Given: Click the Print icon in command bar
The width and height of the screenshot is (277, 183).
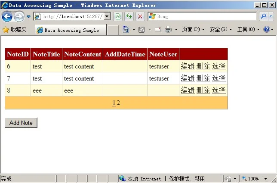Looking at the screenshot, I should pos(168,29).
